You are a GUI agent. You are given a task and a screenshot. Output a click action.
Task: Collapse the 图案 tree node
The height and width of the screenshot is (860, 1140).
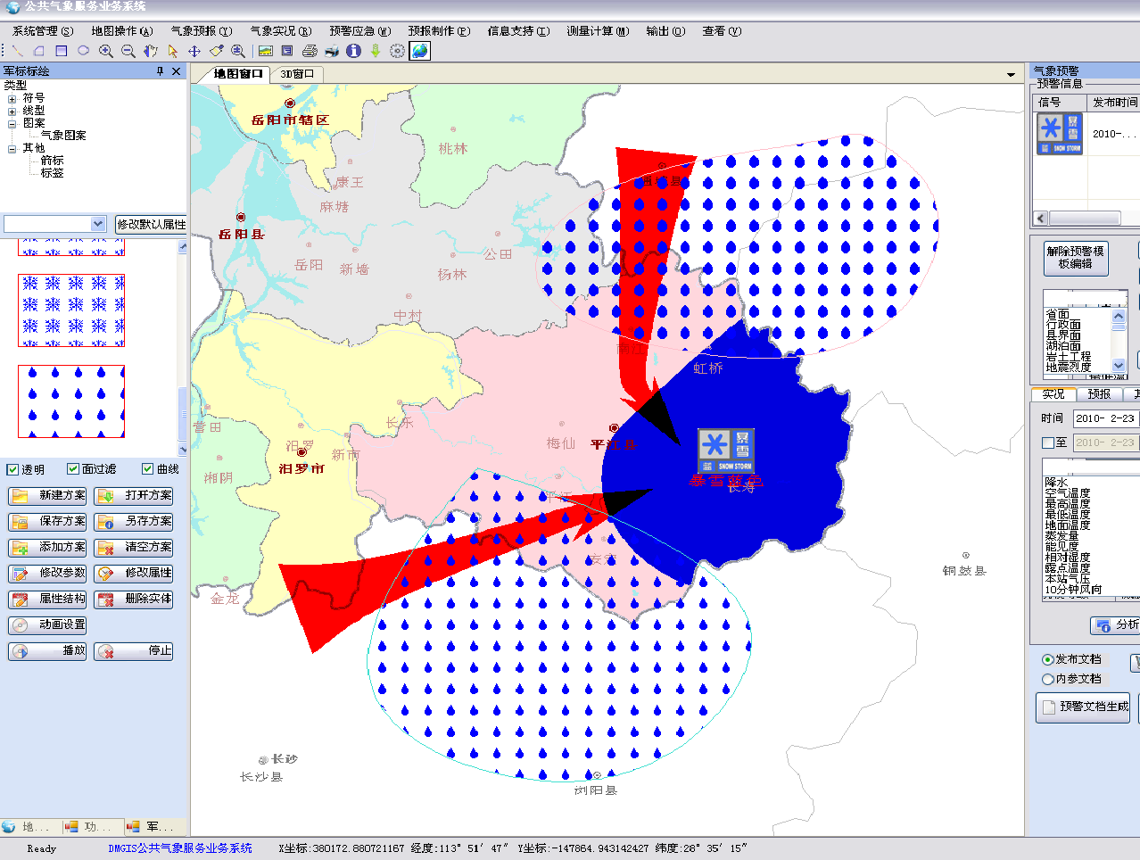click(12, 123)
